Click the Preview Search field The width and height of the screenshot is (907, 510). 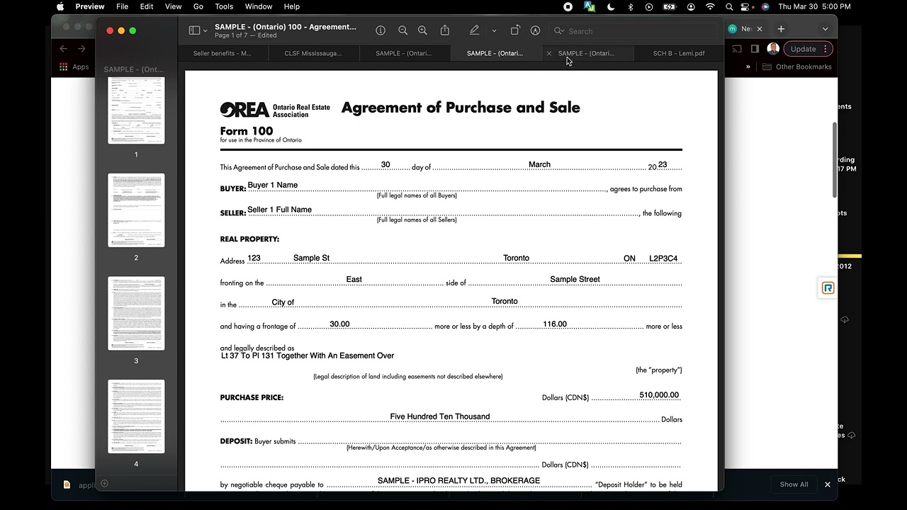coord(634,31)
